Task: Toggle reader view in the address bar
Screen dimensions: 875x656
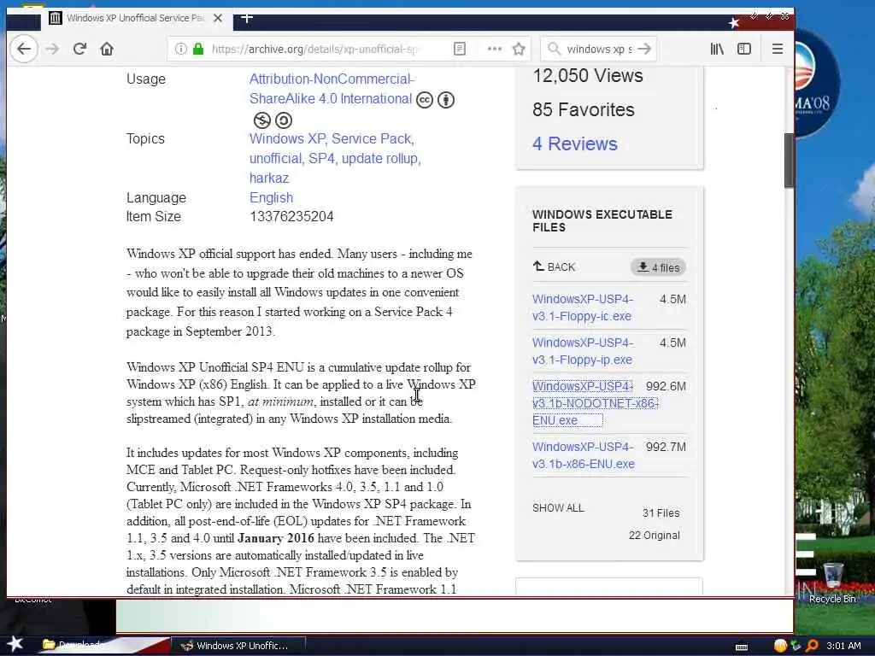Action: click(460, 49)
